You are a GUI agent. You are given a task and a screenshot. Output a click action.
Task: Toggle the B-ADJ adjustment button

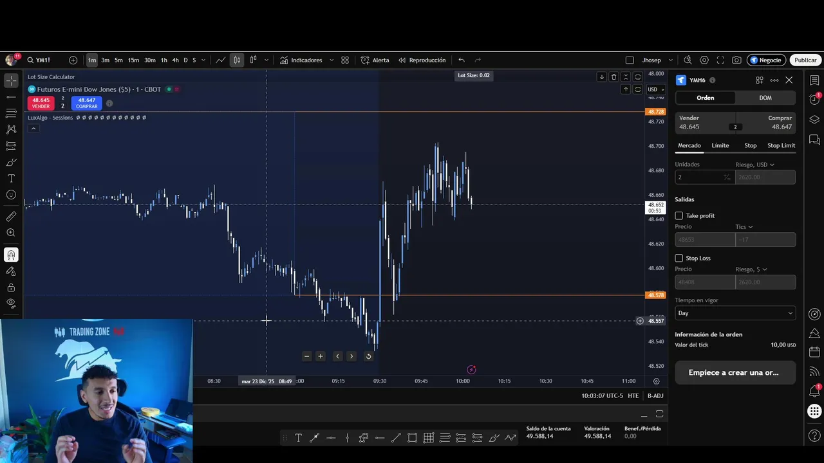655,395
